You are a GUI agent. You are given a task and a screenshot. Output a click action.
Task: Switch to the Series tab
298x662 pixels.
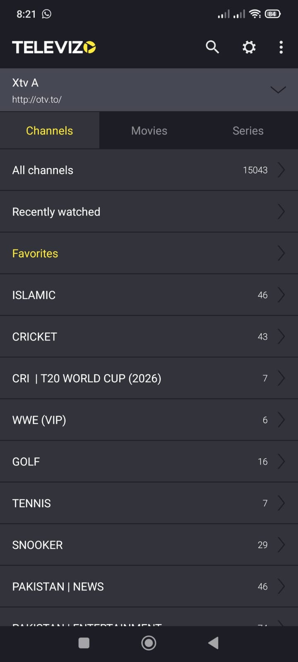click(248, 131)
